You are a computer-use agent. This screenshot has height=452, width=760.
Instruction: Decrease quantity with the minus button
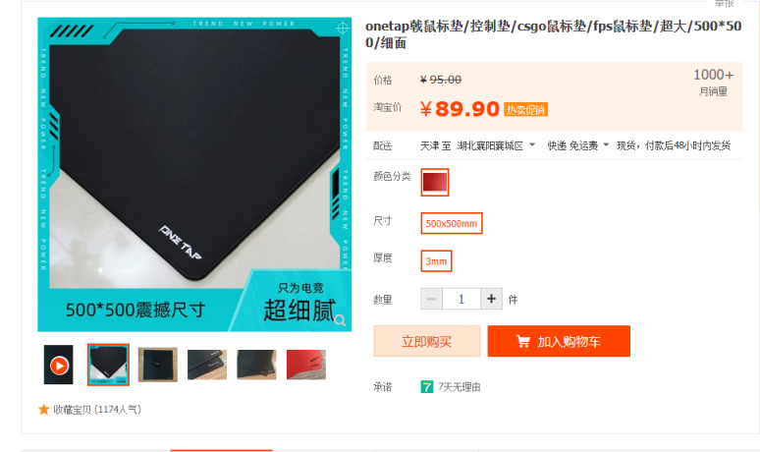click(x=431, y=299)
